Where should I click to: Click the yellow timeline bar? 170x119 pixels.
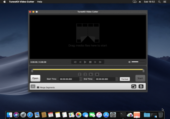88,70
